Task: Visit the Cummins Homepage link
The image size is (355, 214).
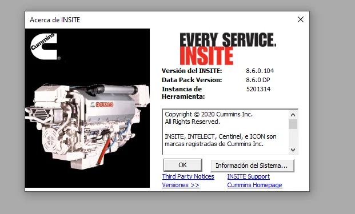Action: [x=255, y=185]
